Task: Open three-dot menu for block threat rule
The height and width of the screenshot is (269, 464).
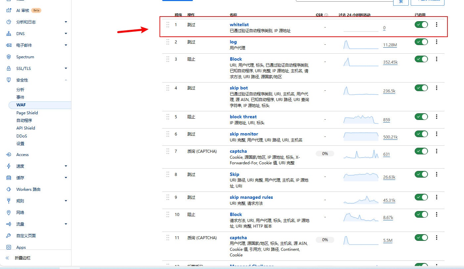Action: (437, 117)
